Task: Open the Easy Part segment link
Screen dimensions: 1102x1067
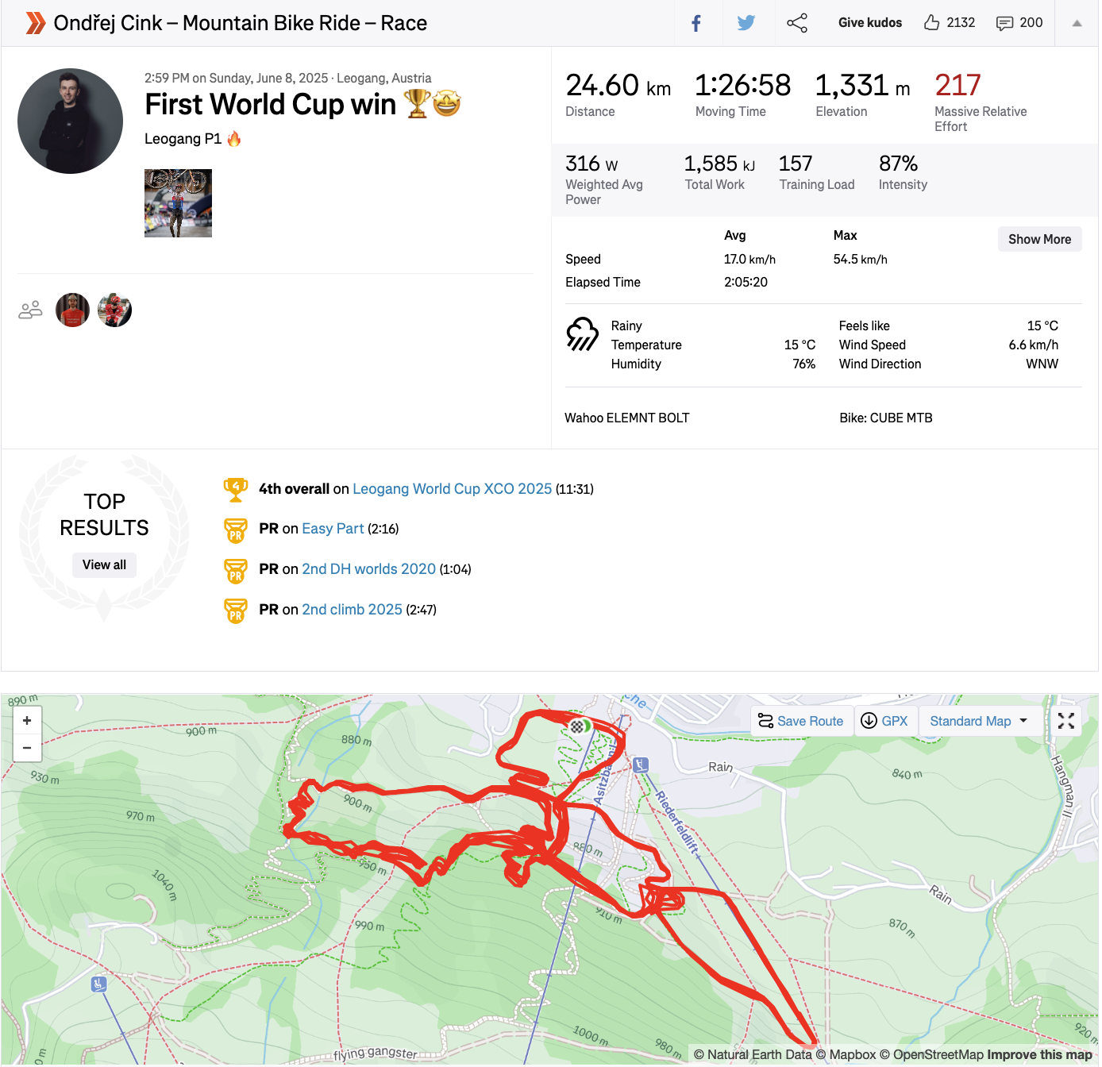Action: [333, 529]
